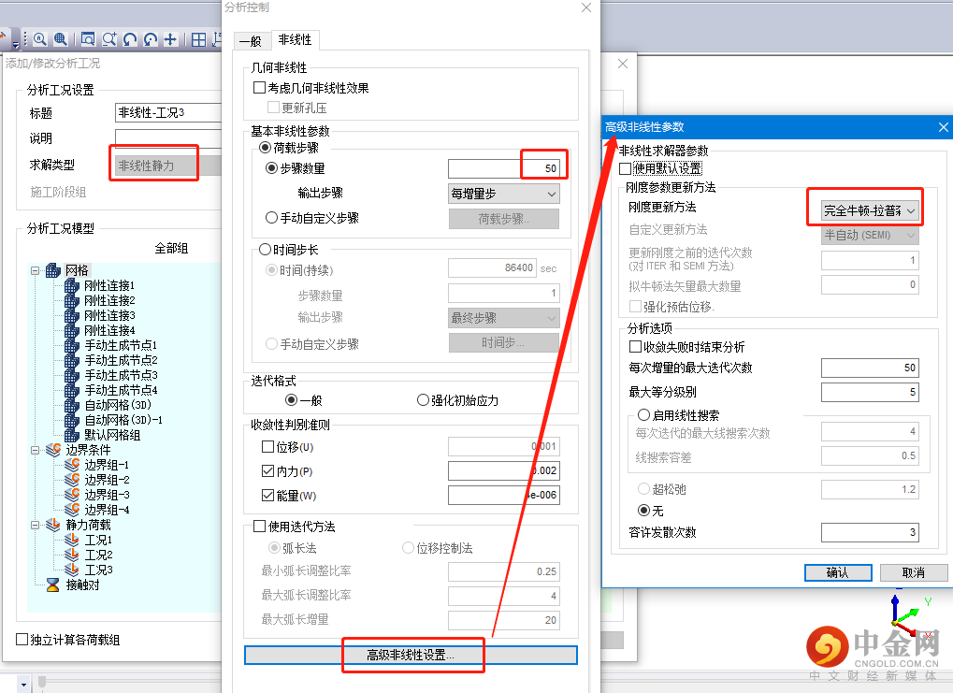Viewport: 953px width, 693px height.
Task: Open 高级非线性设置... button
Action: click(x=411, y=655)
